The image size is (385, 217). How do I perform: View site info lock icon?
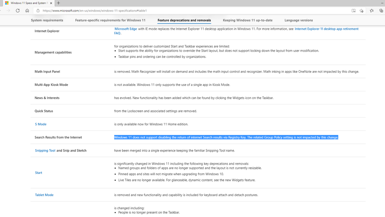(x=38, y=10)
